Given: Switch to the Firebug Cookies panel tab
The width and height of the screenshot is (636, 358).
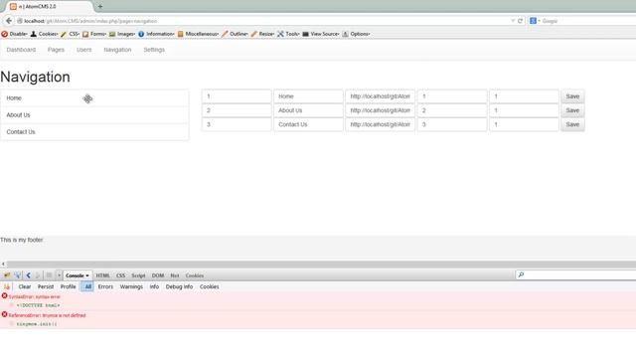Looking at the screenshot, I should [195, 275].
